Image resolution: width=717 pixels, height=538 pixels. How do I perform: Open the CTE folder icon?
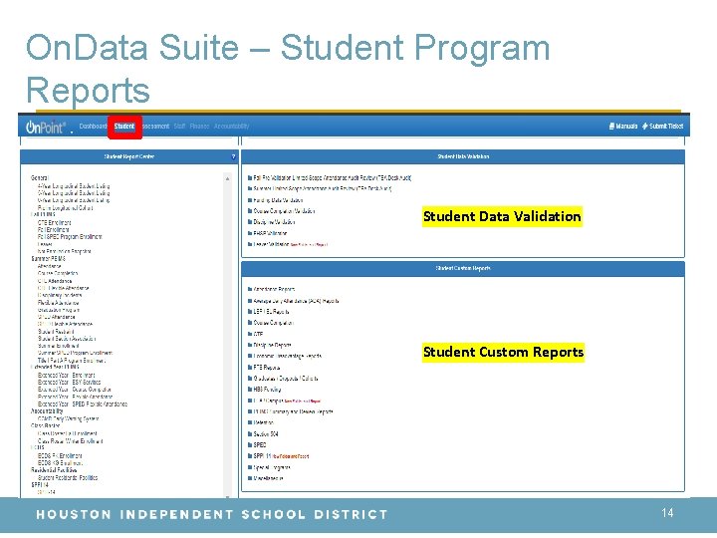click(x=250, y=334)
